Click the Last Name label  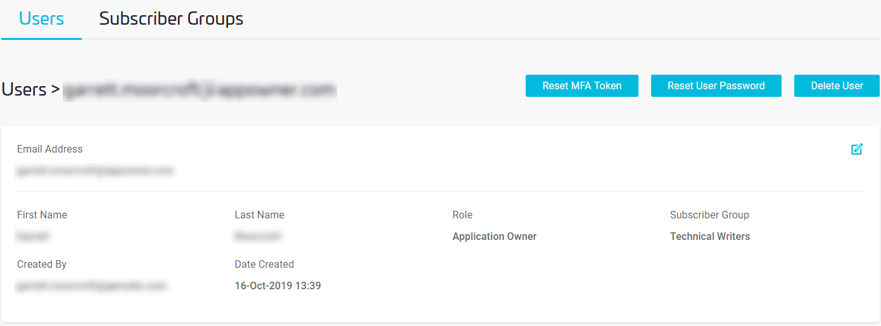260,215
